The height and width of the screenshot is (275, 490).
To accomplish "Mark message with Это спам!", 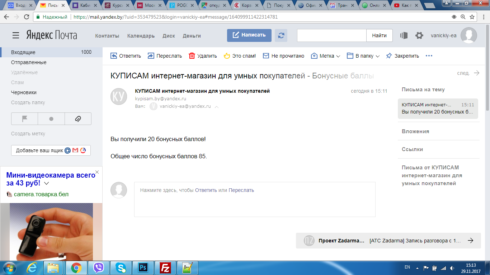I will point(240,56).
